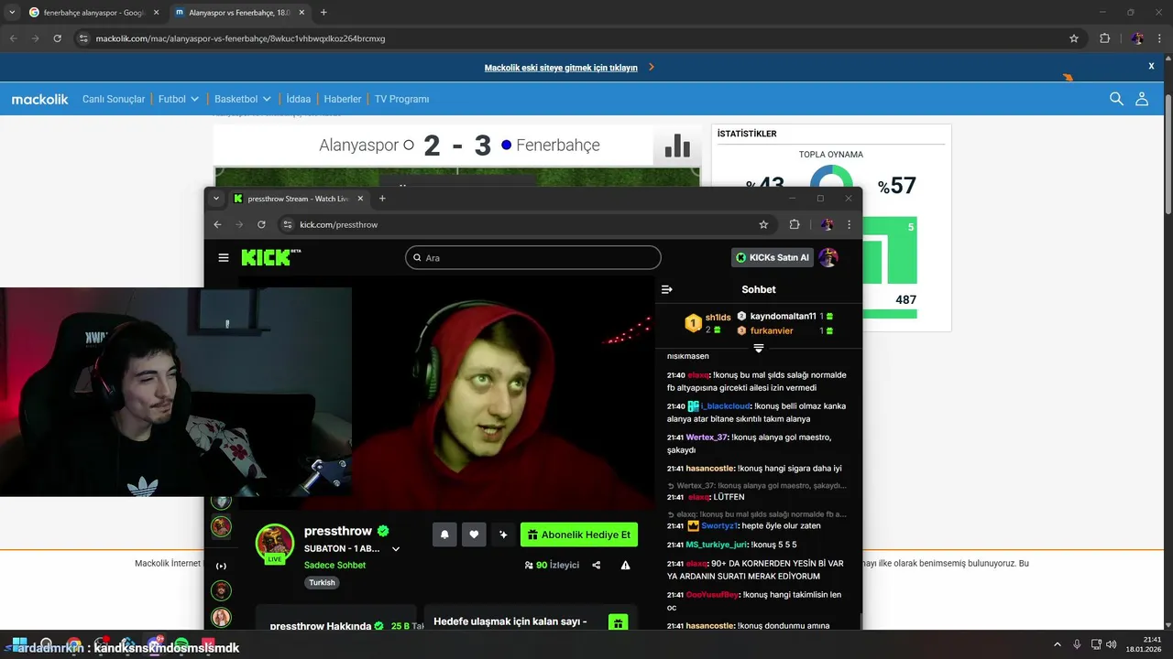This screenshot has height=659, width=1173.
Task: Click 'sh1lds' top gifter name
Action: [x=718, y=318]
